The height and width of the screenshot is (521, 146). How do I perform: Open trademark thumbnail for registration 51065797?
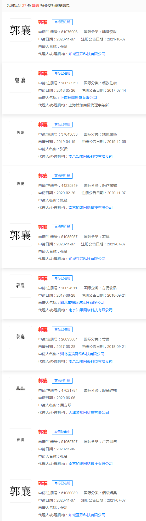(x=20, y=440)
